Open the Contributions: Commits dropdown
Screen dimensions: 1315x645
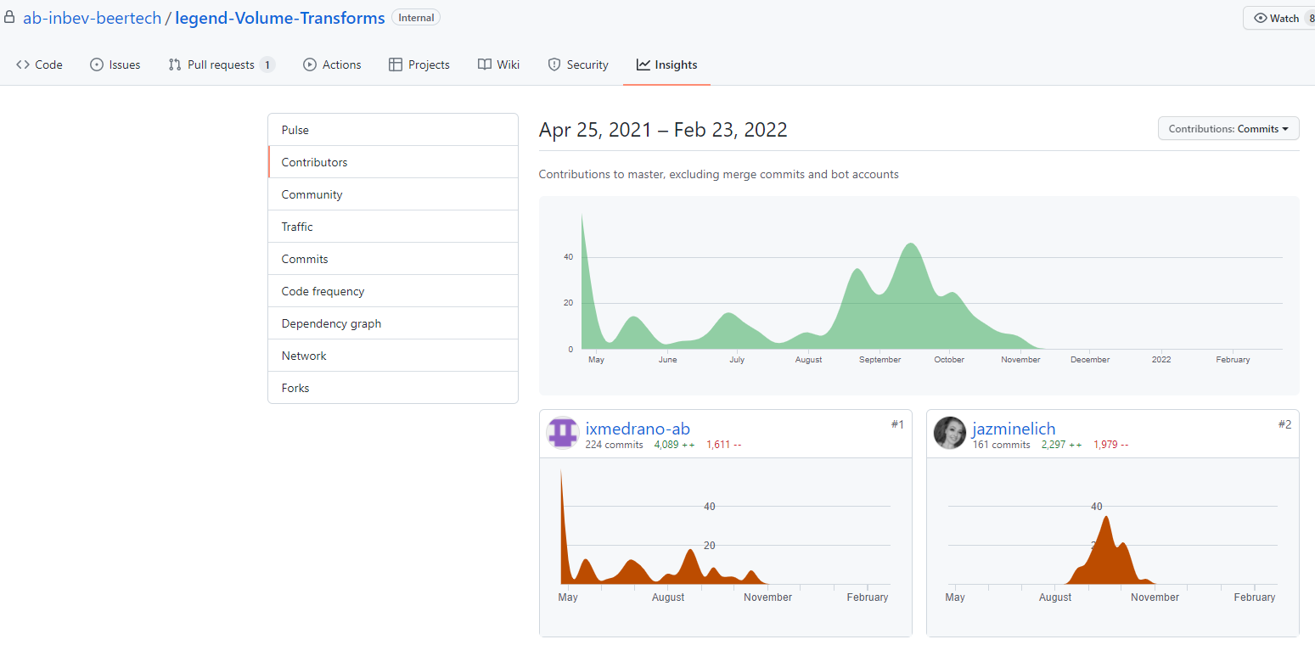(1228, 128)
